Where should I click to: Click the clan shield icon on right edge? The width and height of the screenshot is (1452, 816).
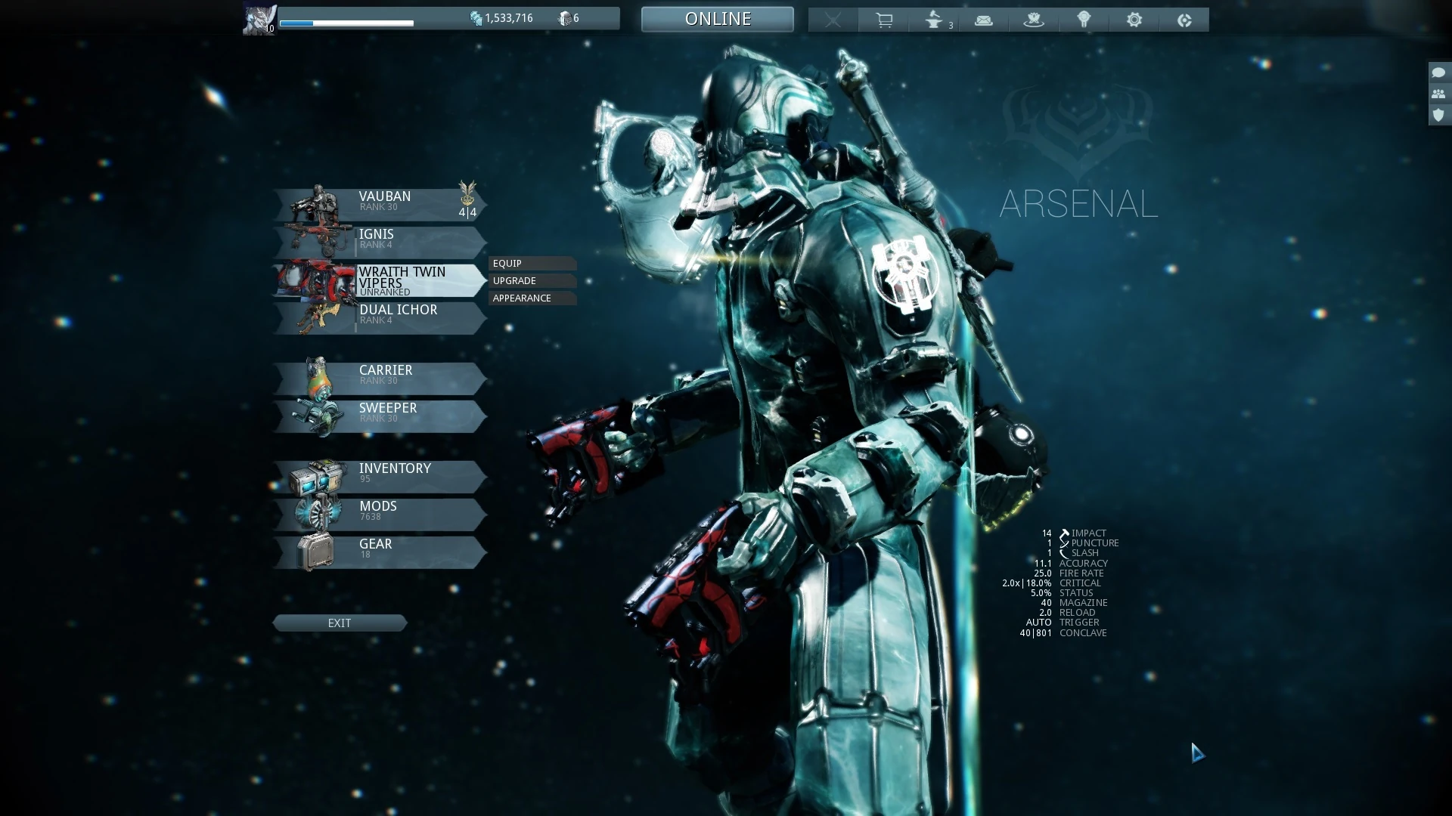(x=1439, y=115)
